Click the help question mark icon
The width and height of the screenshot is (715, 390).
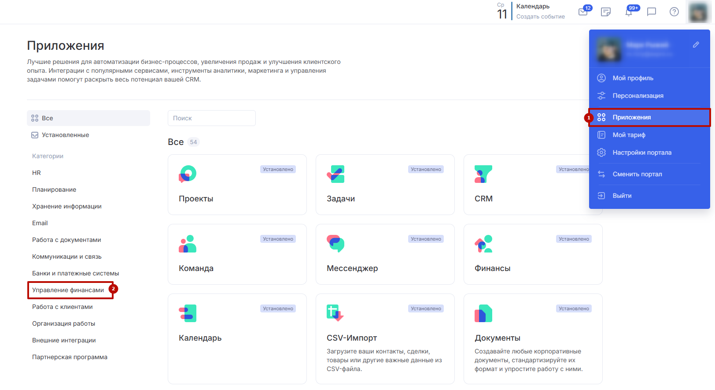(674, 12)
